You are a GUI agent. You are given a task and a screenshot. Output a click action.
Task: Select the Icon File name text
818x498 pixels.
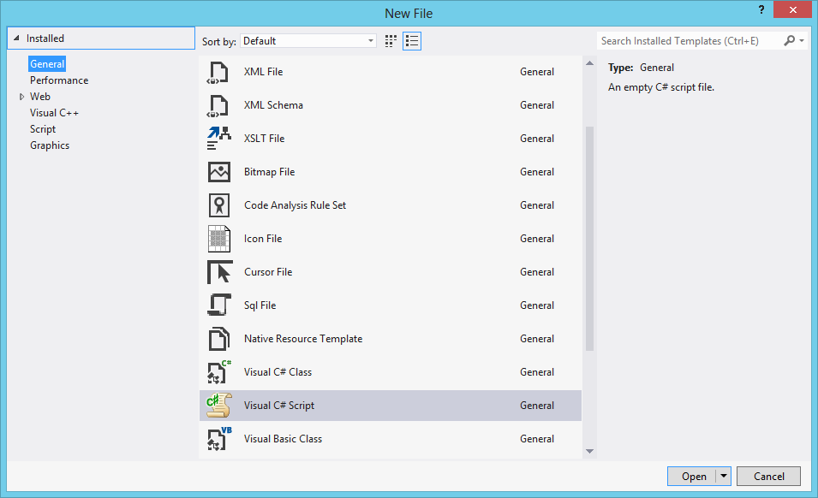[x=263, y=239]
